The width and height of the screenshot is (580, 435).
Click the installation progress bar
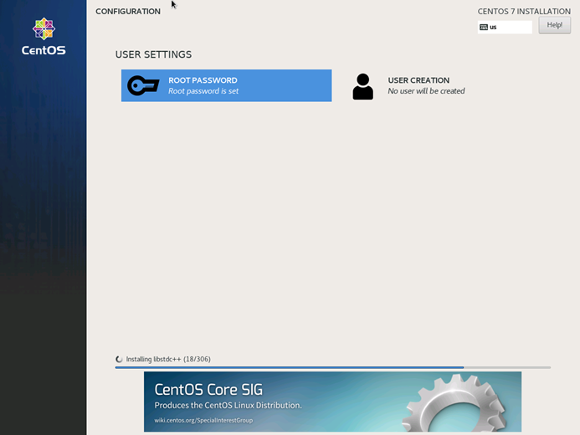click(x=332, y=367)
